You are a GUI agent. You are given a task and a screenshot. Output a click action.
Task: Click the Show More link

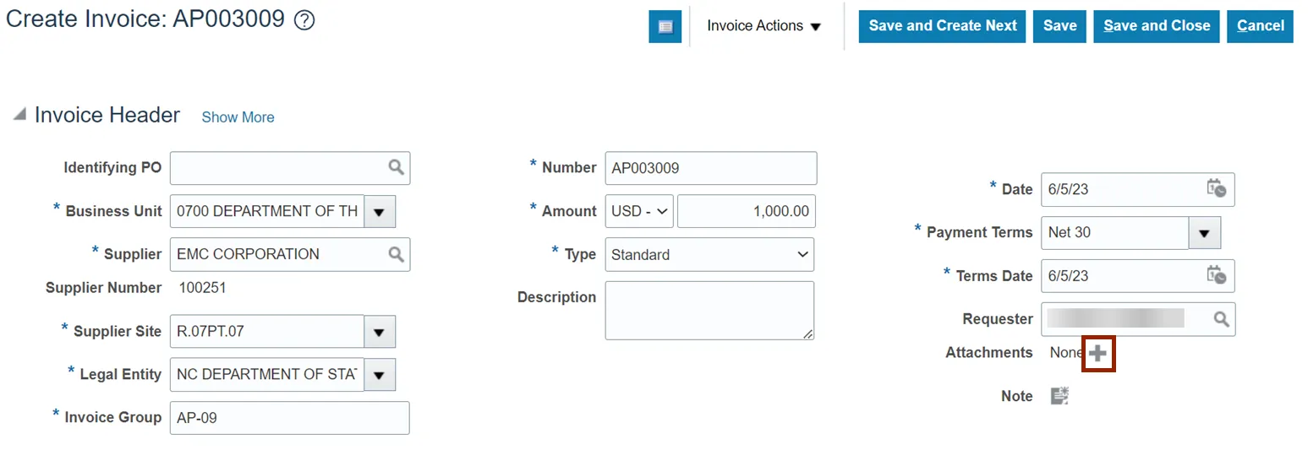[238, 117]
